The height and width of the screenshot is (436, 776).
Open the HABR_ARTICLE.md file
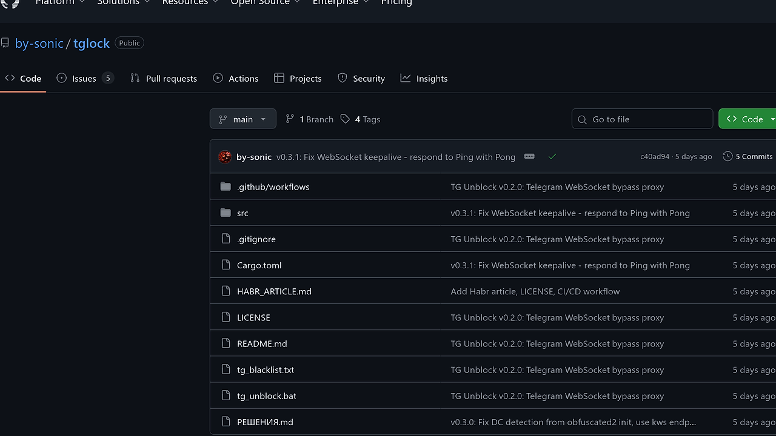pyautogui.click(x=274, y=291)
